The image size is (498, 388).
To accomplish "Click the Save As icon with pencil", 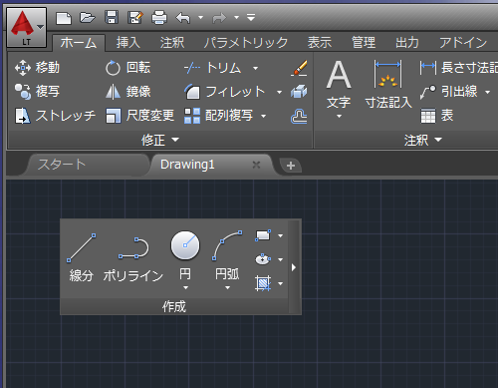I will (x=135, y=17).
